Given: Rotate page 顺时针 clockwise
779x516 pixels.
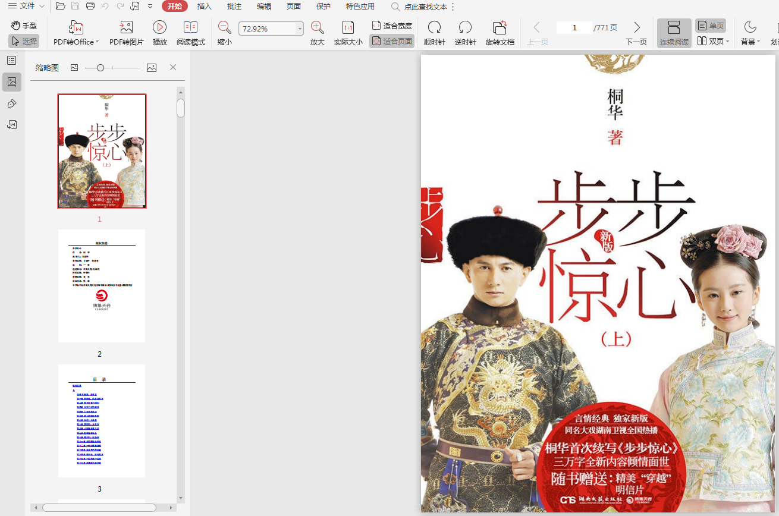Looking at the screenshot, I should click(435, 33).
